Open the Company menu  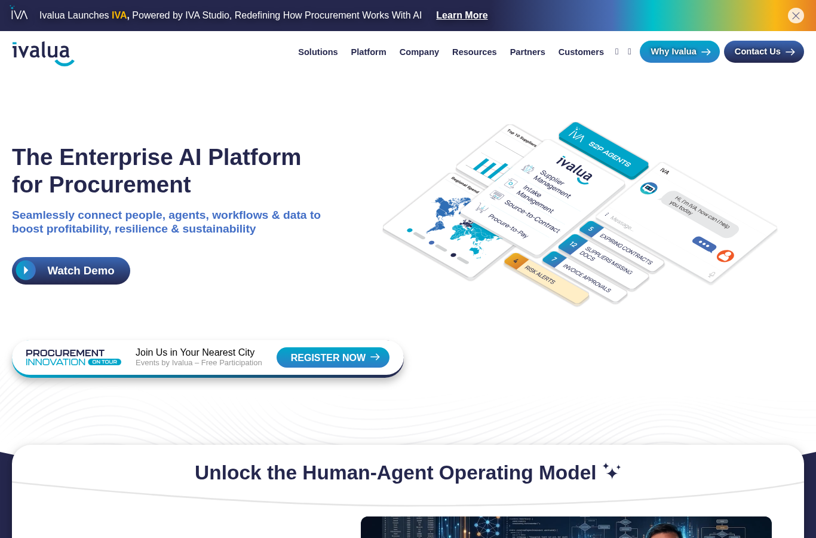tap(419, 52)
